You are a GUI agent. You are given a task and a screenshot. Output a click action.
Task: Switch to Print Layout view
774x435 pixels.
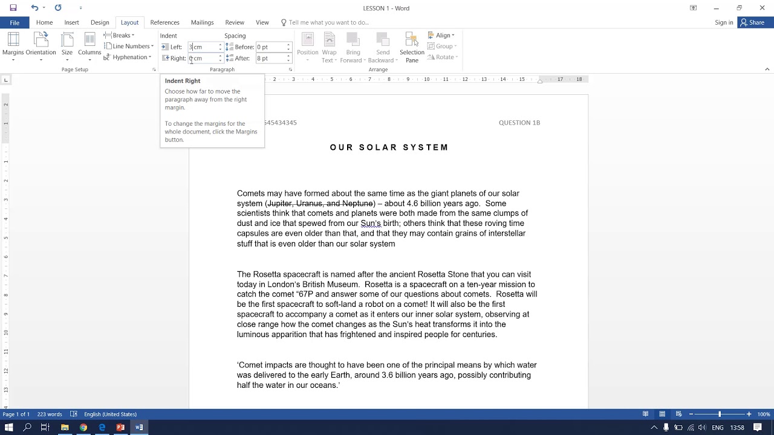click(x=662, y=414)
